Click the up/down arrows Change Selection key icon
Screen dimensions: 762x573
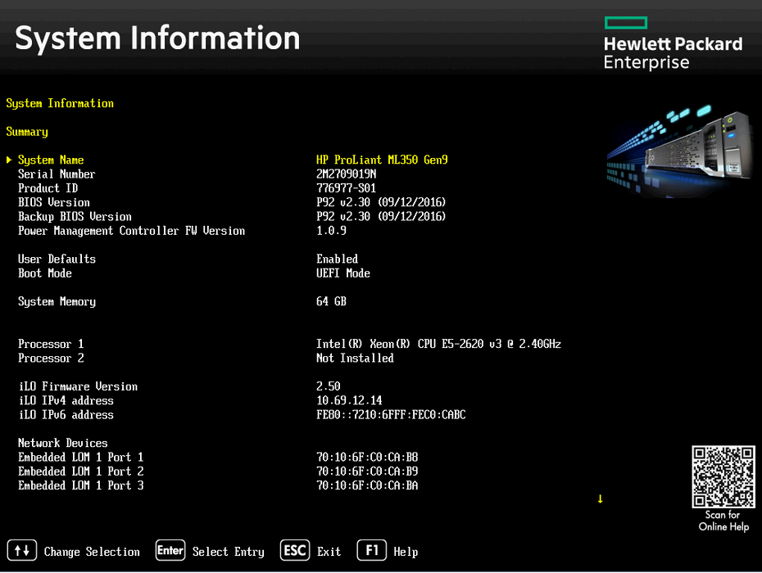click(22, 551)
